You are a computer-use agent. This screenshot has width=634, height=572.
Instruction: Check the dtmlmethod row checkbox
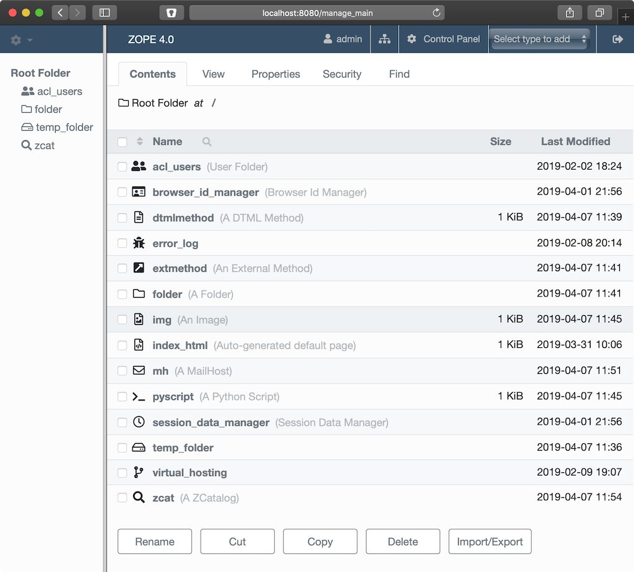tap(122, 217)
